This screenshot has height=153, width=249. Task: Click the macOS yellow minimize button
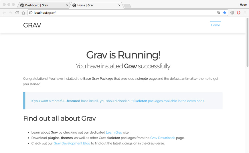(9, 5)
